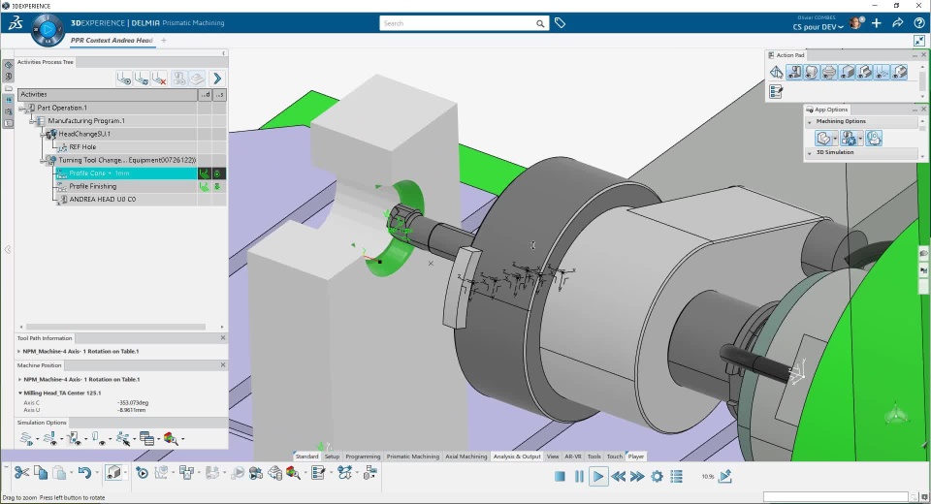Image resolution: width=931 pixels, height=504 pixels.
Task: Click the expand viewer icon at top right
Action: point(919,41)
